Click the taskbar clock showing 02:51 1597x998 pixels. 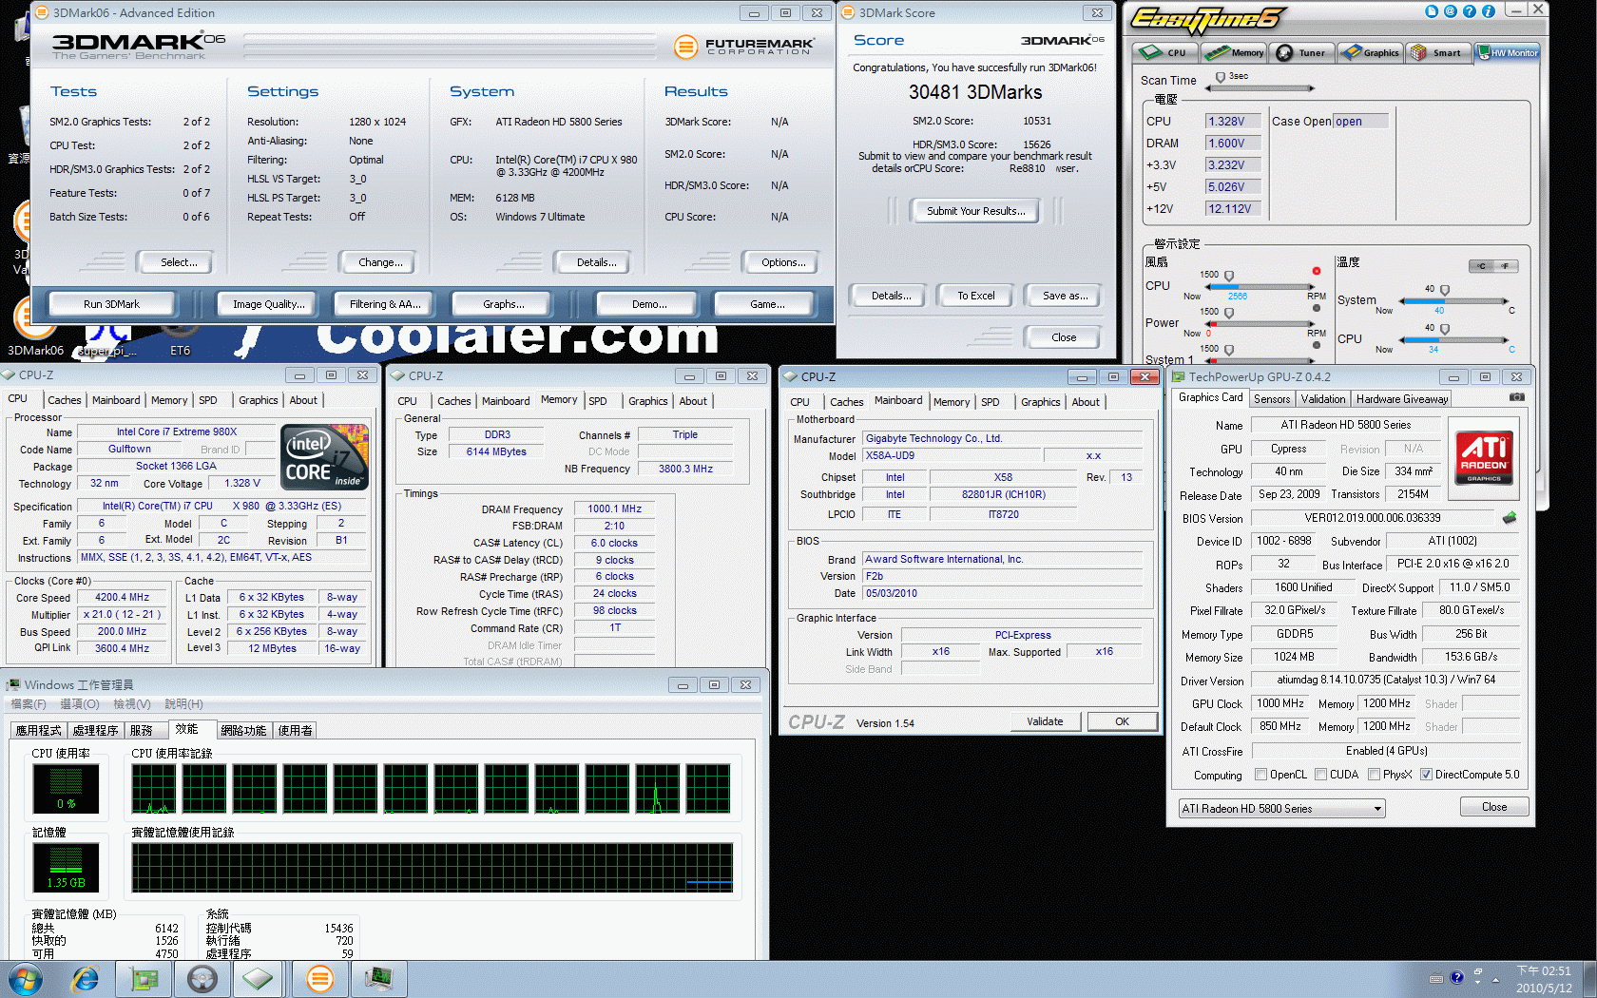pos(1544,979)
